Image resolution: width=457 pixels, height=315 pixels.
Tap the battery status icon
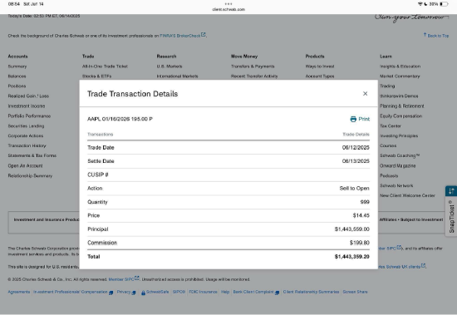pos(444,4)
